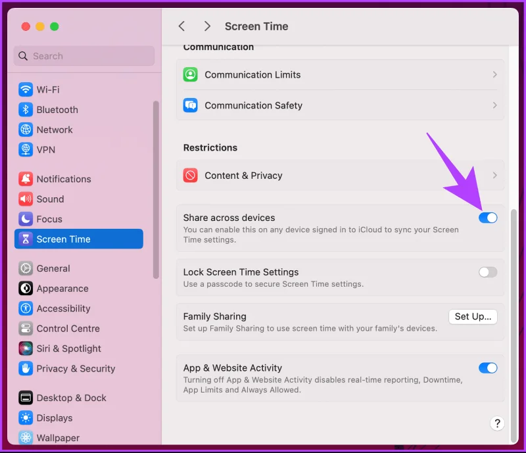Viewport: 526px width, 453px height.
Task: Click the Focus moon icon
Action: pos(26,219)
